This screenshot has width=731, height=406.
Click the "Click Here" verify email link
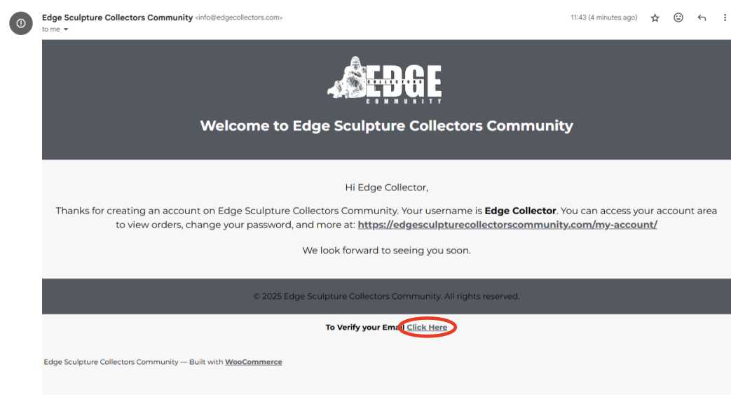pyautogui.click(x=427, y=328)
